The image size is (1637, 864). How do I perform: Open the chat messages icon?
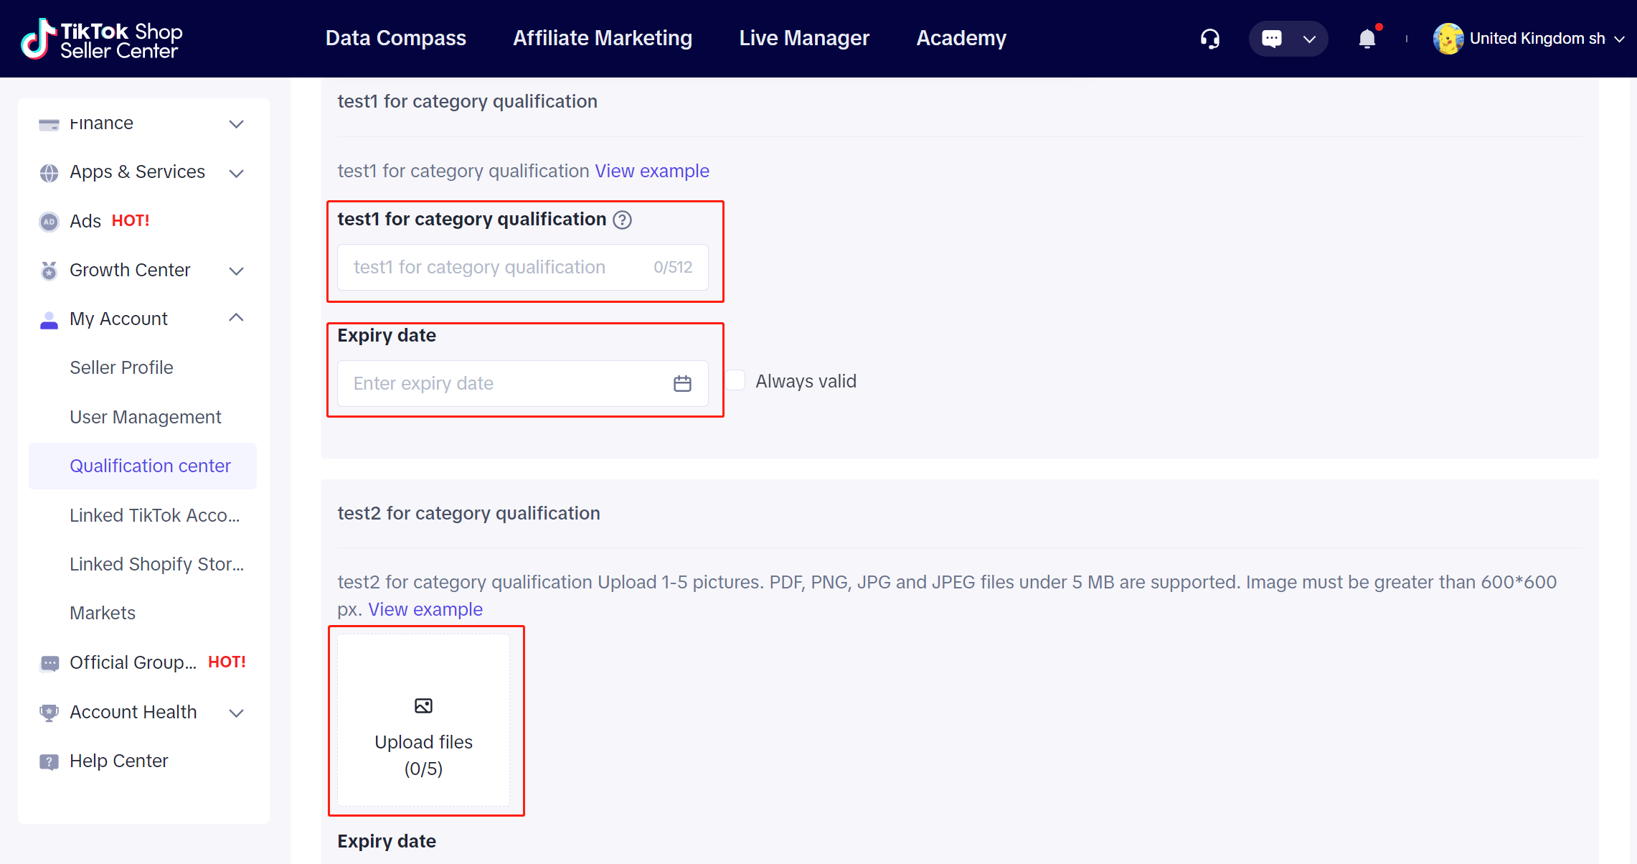coord(1271,39)
